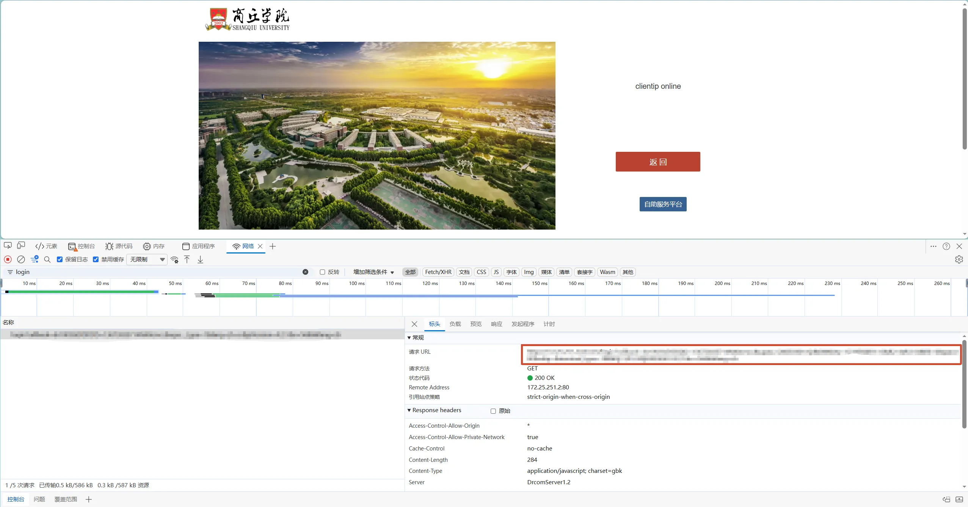
Task: Uncheck the 禁用缓存 checkbox
Action: tap(96, 260)
